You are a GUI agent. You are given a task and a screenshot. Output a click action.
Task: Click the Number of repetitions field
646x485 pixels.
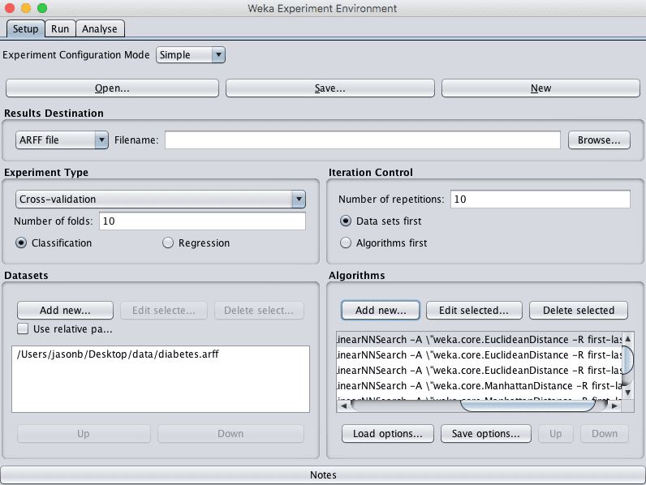(540, 200)
